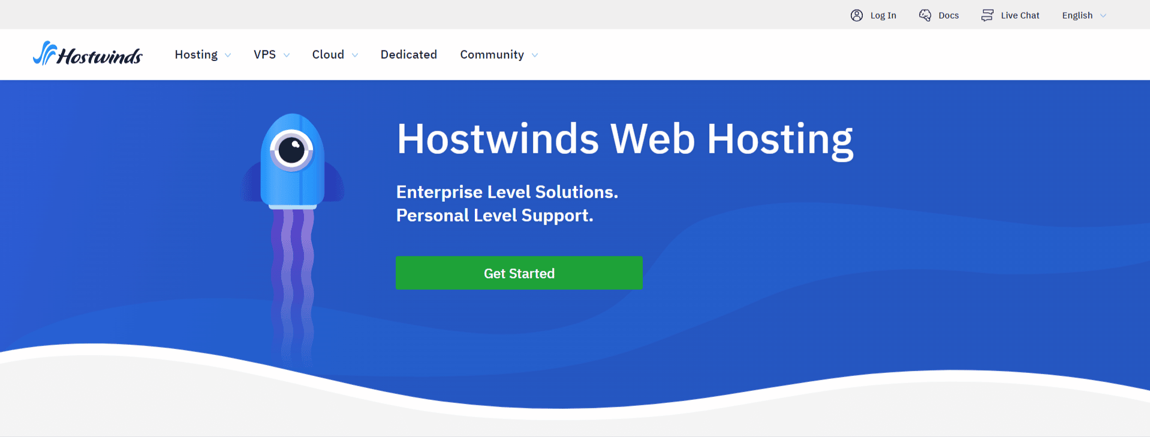Click the Docs icon
This screenshot has height=437, width=1150.
coord(925,16)
